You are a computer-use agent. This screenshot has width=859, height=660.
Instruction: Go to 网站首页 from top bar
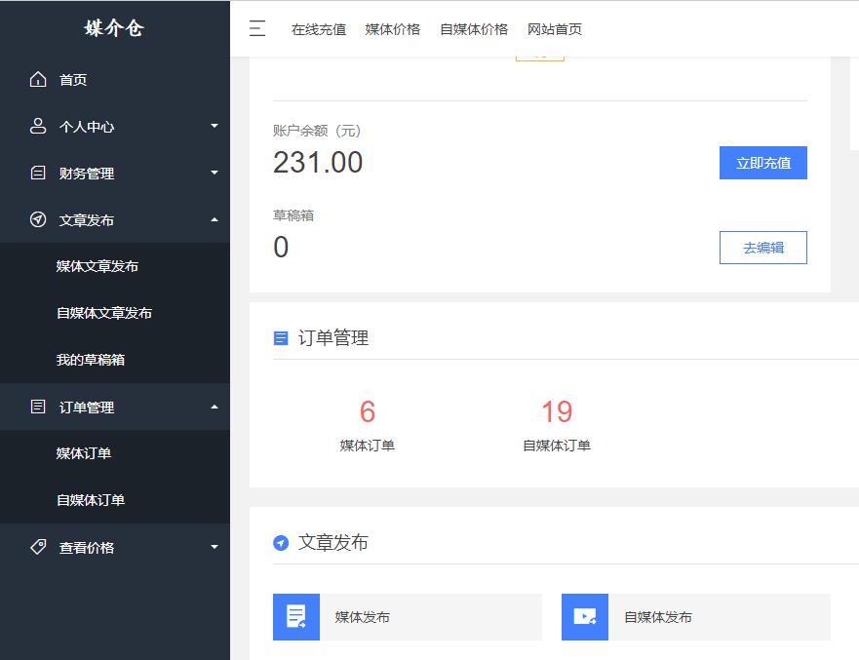[554, 29]
